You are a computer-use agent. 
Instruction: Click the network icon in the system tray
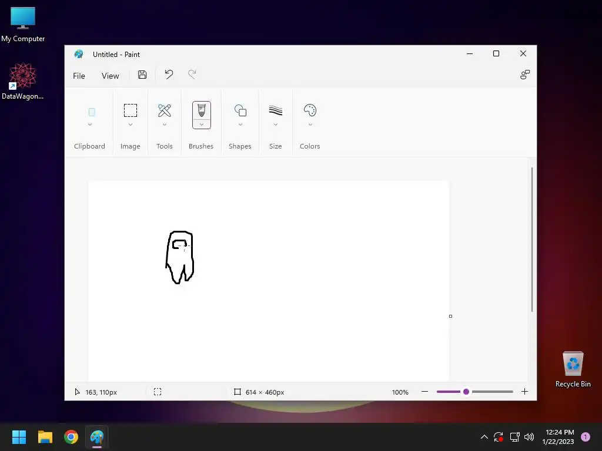[x=514, y=437]
